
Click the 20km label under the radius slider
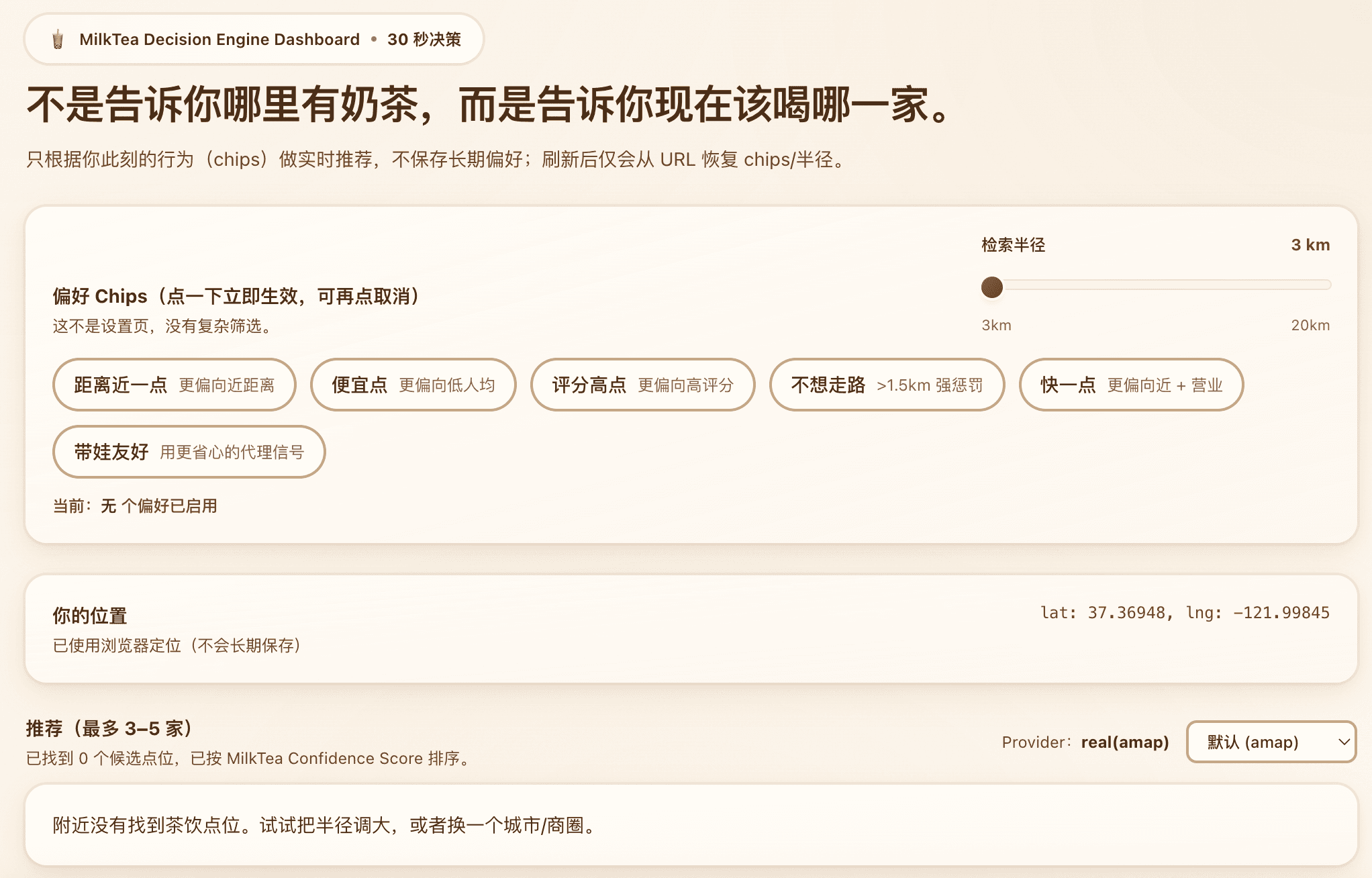[1309, 325]
